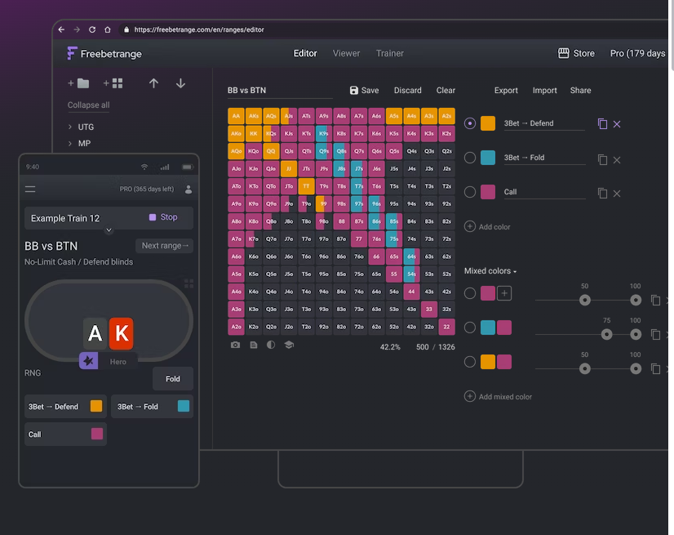Viewport: 674px width, 535px height.
Task: Clear the range grid
Action: 446,91
